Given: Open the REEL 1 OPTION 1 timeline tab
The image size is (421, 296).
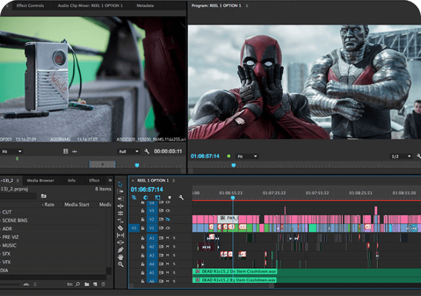Looking at the screenshot, I should (x=153, y=181).
